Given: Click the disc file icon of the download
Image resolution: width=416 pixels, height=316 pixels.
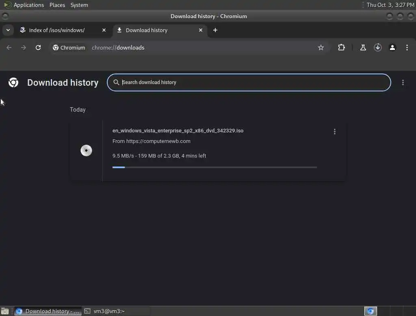Looking at the screenshot, I should (86, 150).
